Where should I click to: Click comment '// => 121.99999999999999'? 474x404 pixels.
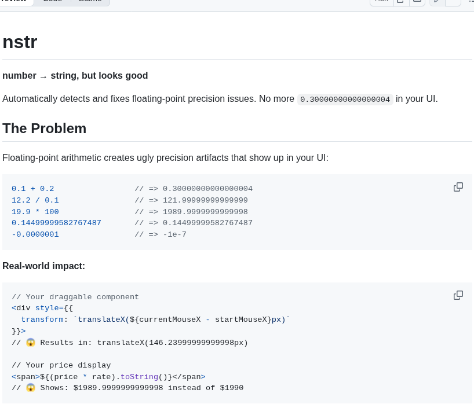(191, 200)
